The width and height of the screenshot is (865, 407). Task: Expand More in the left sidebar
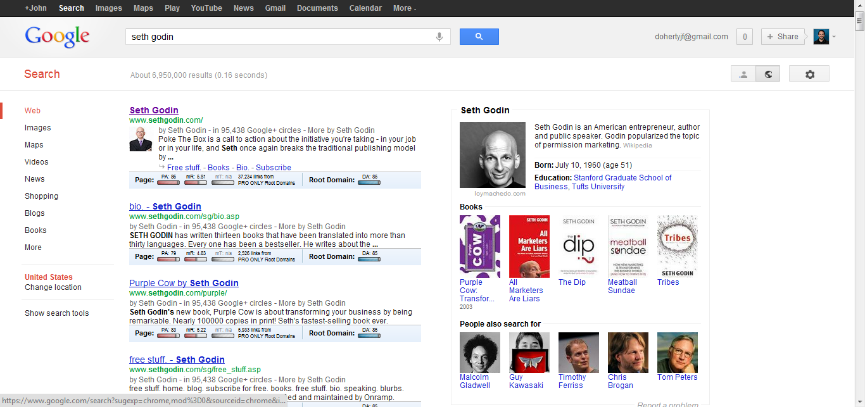[x=34, y=247]
